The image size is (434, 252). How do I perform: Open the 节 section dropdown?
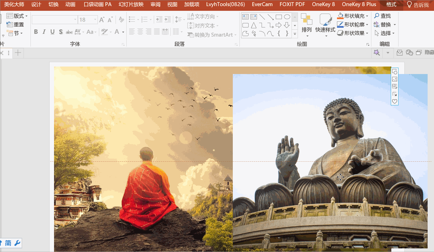pos(14,33)
